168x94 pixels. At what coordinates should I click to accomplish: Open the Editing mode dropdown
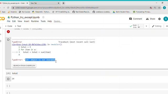click(157, 26)
